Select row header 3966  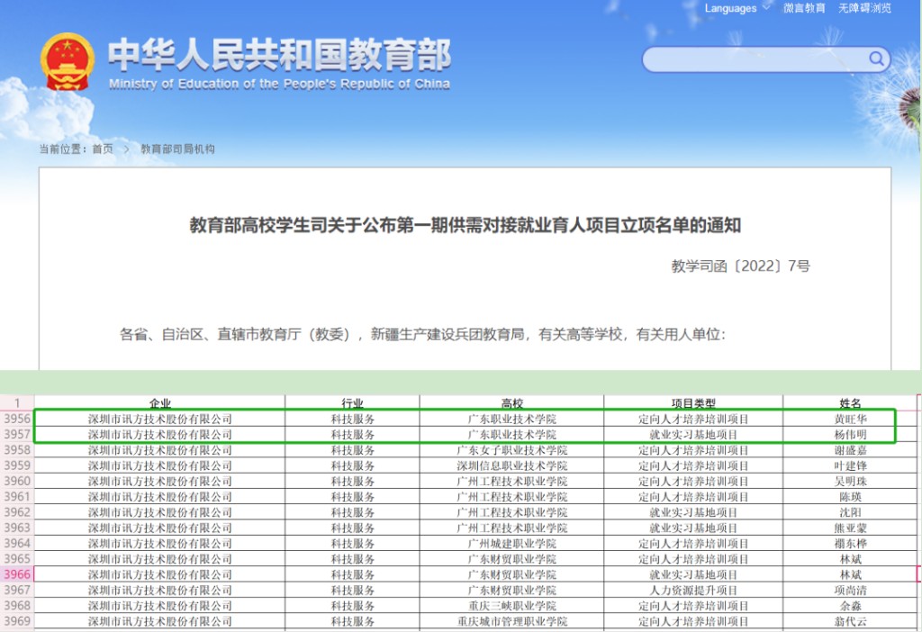tap(17, 573)
